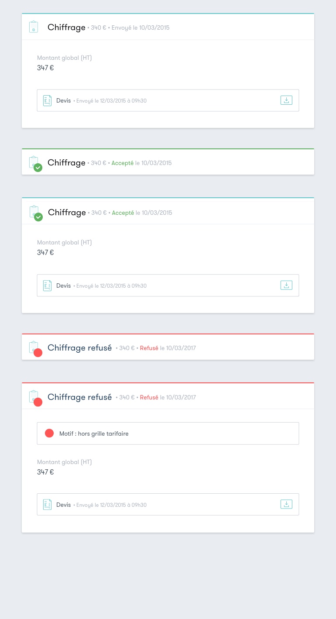This screenshot has width=336, height=619.
Task: Open the Devis row in the sent Chiffrage card
Action: 168,100
